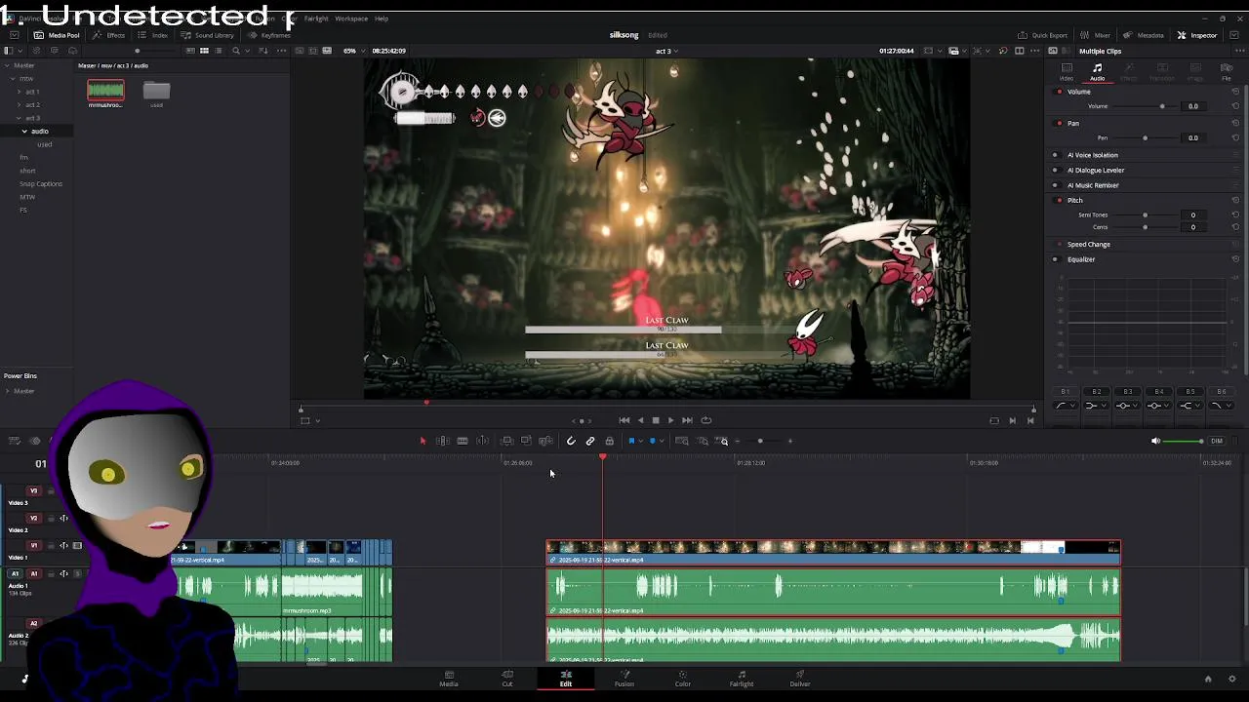
Task: Enable AI Voice Isolation
Action: pyautogui.click(x=1055, y=155)
